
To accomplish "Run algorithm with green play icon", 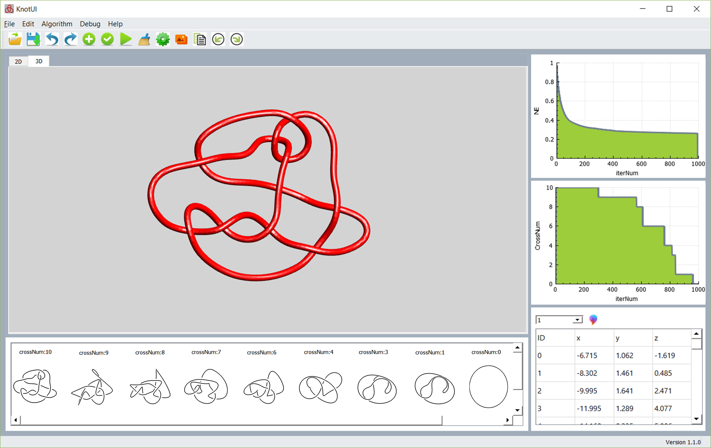I will click(x=126, y=39).
